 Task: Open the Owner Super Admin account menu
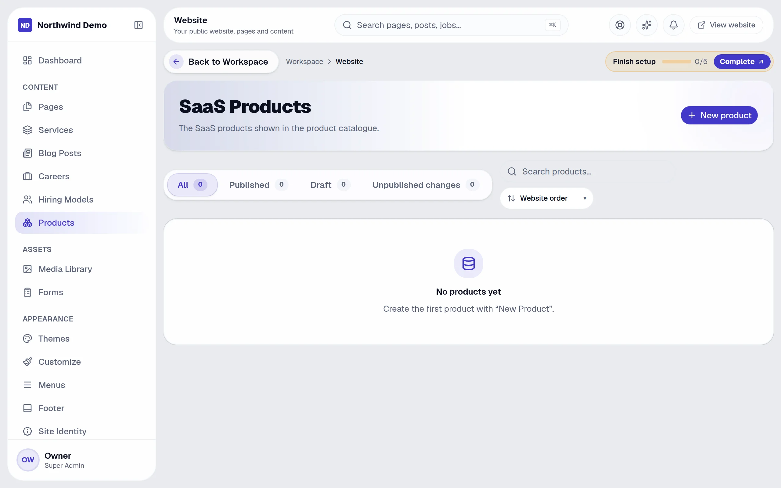[x=82, y=460]
